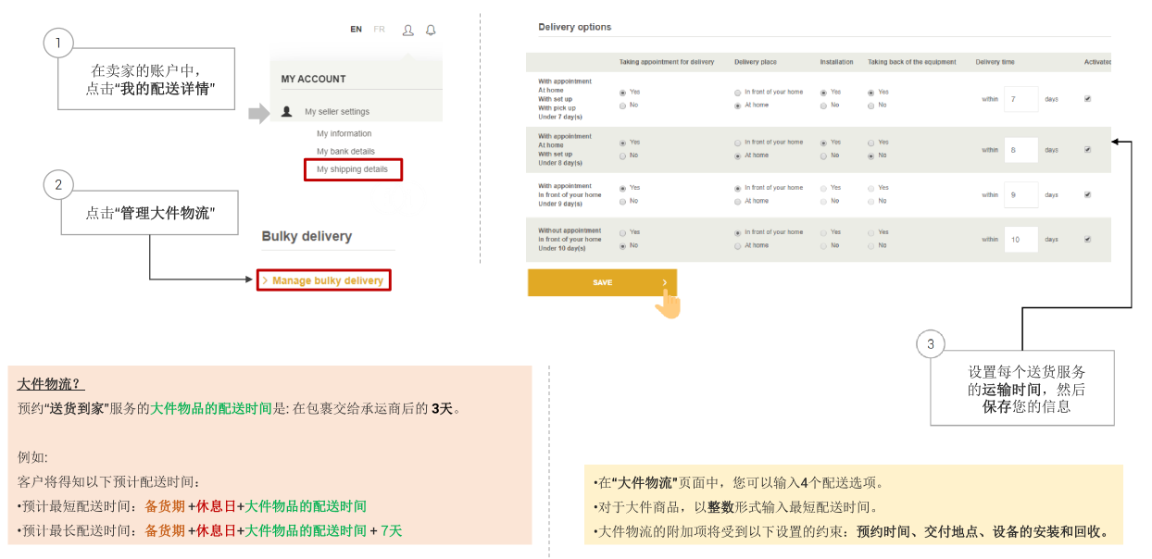Viewport: 1152px width, 559px height.
Task: Click the arrow chevron on the SAVE button
Action: pos(664,282)
